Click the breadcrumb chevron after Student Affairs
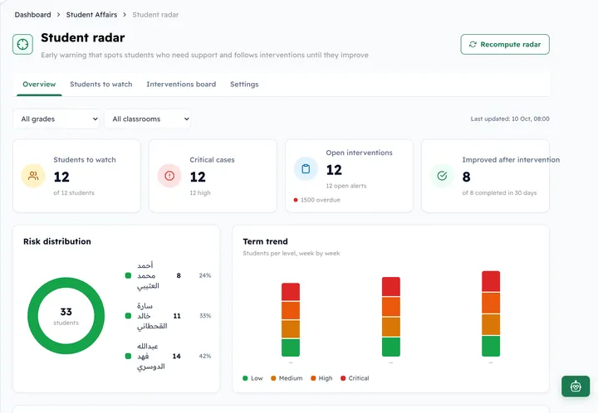This screenshot has width=598, height=413. point(125,15)
